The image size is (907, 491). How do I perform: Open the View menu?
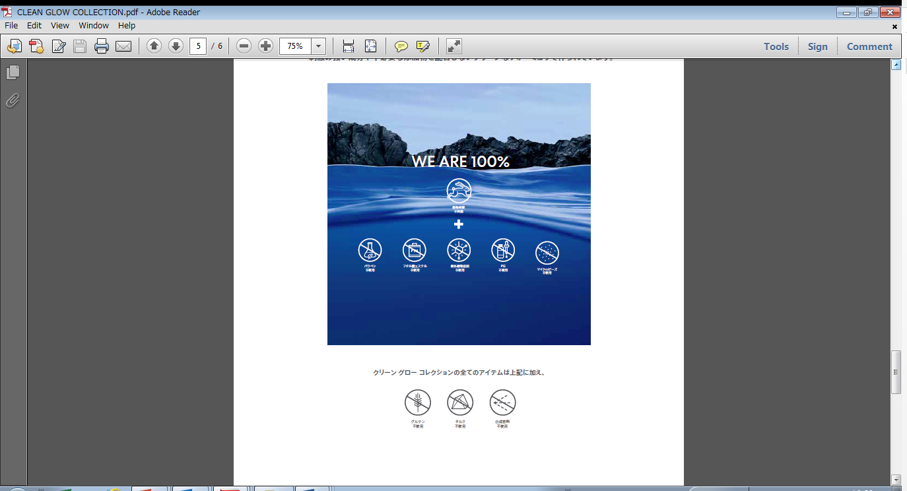tap(60, 26)
